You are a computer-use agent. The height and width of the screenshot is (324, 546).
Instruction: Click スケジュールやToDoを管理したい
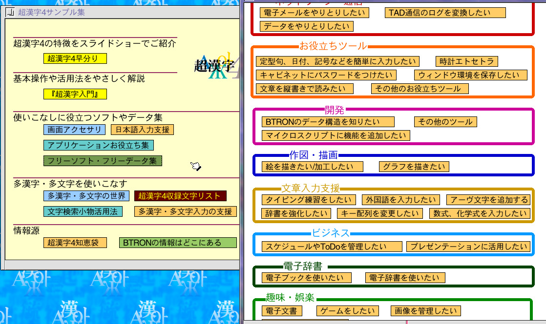click(332, 247)
